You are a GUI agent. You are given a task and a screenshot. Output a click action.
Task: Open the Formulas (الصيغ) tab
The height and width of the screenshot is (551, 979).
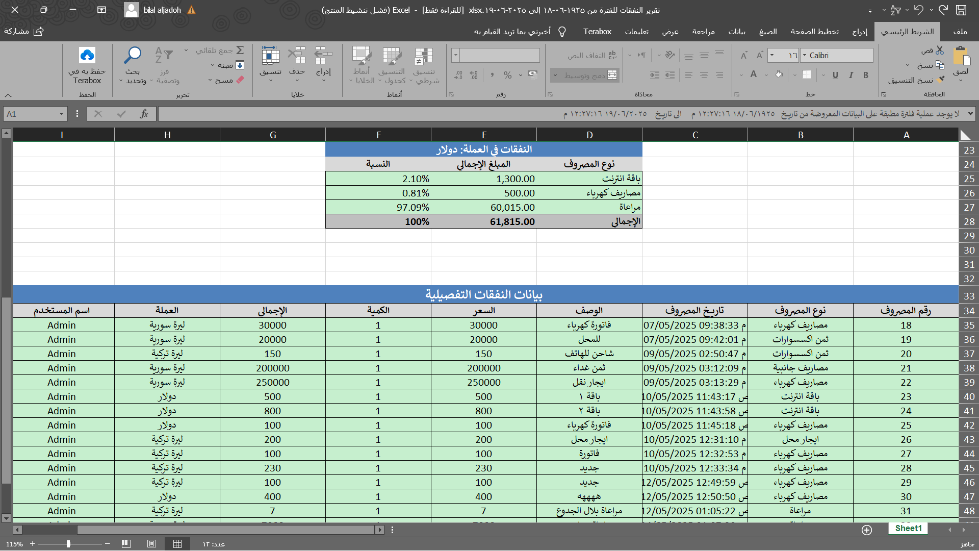[x=768, y=32]
